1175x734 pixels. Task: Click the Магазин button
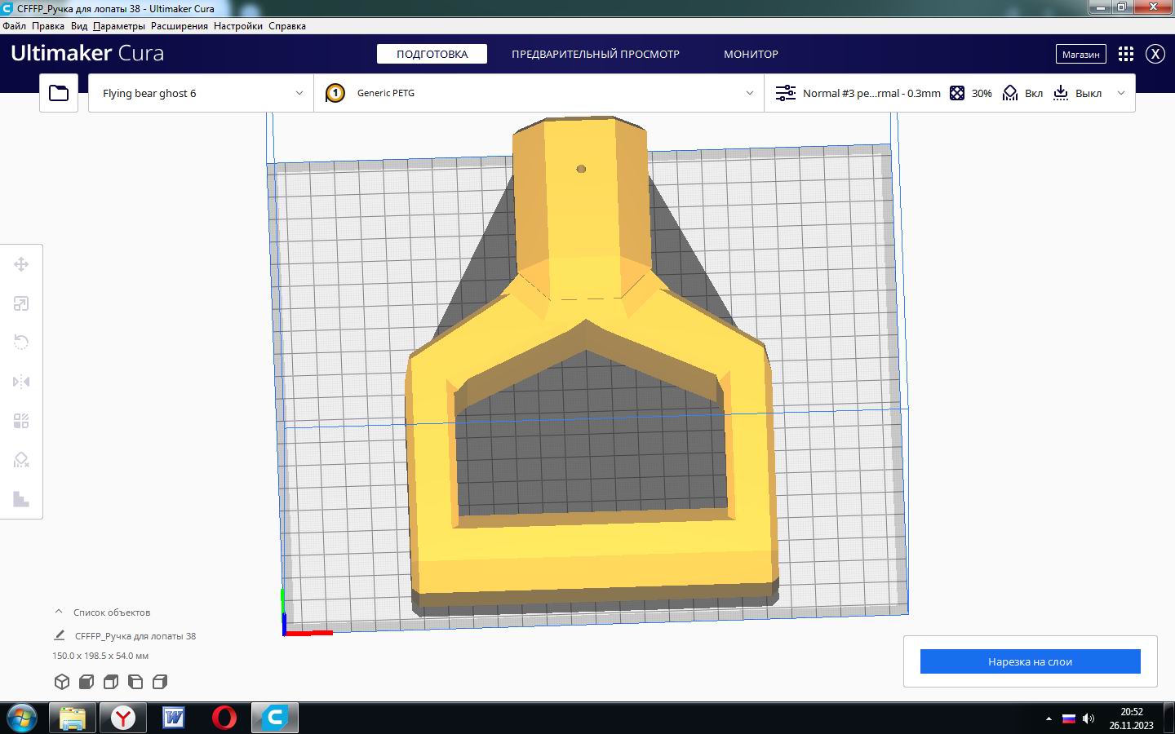coord(1080,54)
